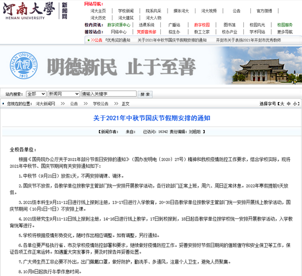Go to 学校公告 in the breadcrumb
302x276 pixels.
click(x=100, y=104)
